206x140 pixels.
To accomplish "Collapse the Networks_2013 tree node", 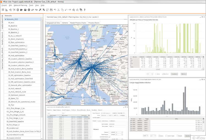I will 5,19.
